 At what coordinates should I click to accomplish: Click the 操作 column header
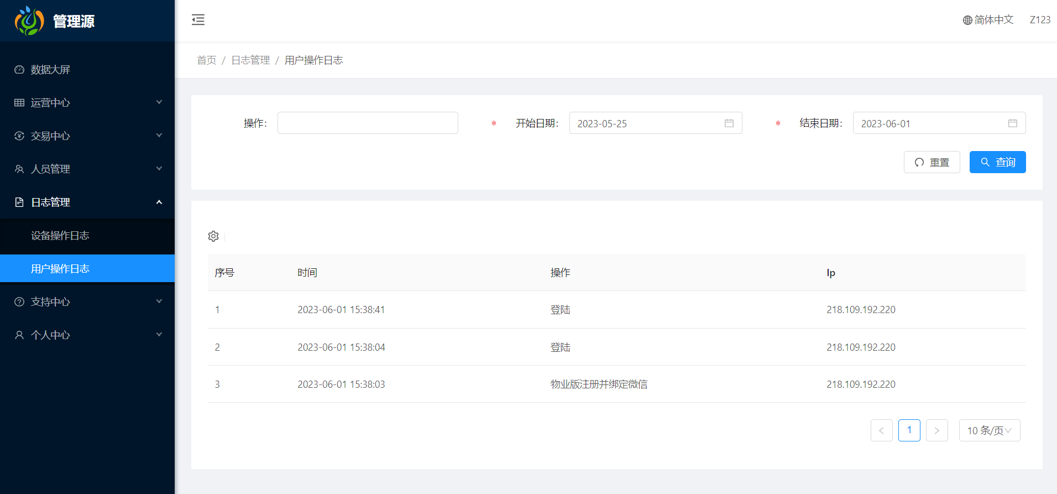(560, 273)
